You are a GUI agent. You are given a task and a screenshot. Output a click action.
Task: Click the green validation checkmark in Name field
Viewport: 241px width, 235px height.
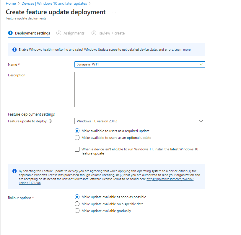click(201, 64)
